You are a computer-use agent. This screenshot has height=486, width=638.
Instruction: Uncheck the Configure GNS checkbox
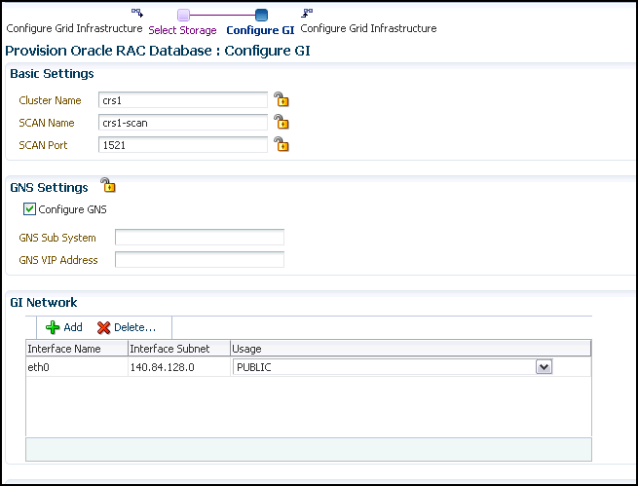click(x=29, y=209)
